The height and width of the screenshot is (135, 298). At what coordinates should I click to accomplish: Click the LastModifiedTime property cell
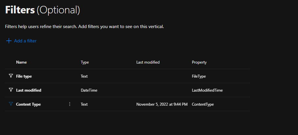pos(207,90)
